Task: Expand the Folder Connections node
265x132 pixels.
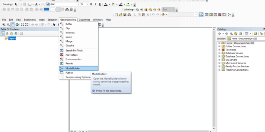Action: 219,46
